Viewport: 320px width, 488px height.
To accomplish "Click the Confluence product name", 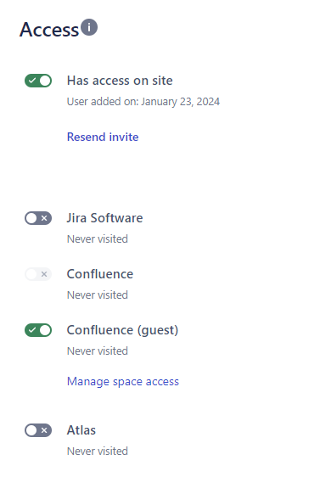I will pos(100,274).
